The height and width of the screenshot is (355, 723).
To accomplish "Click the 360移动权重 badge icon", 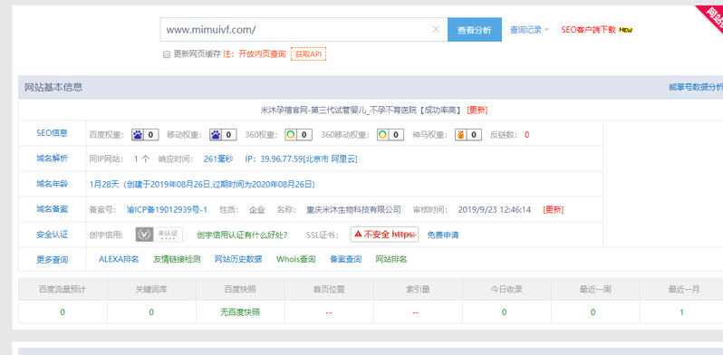I will [390, 135].
